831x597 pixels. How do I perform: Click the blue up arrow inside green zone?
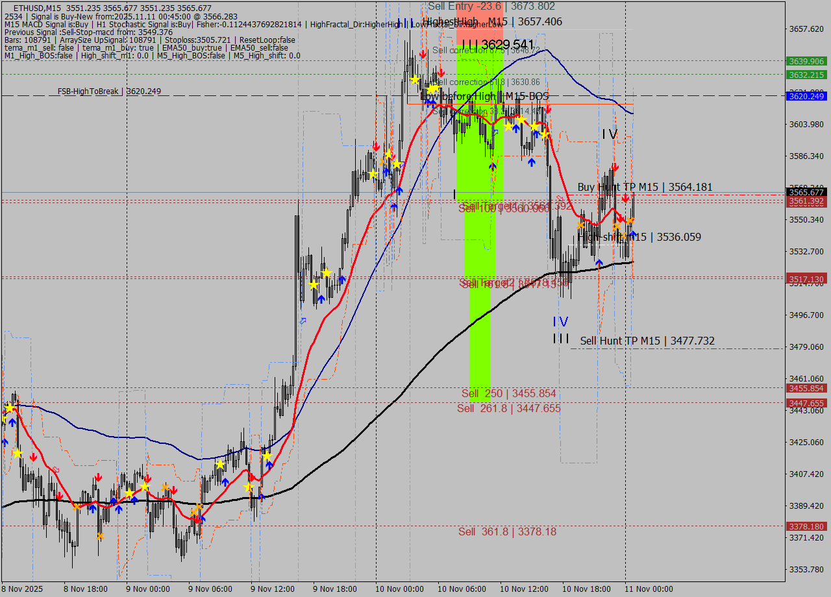click(x=493, y=167)
